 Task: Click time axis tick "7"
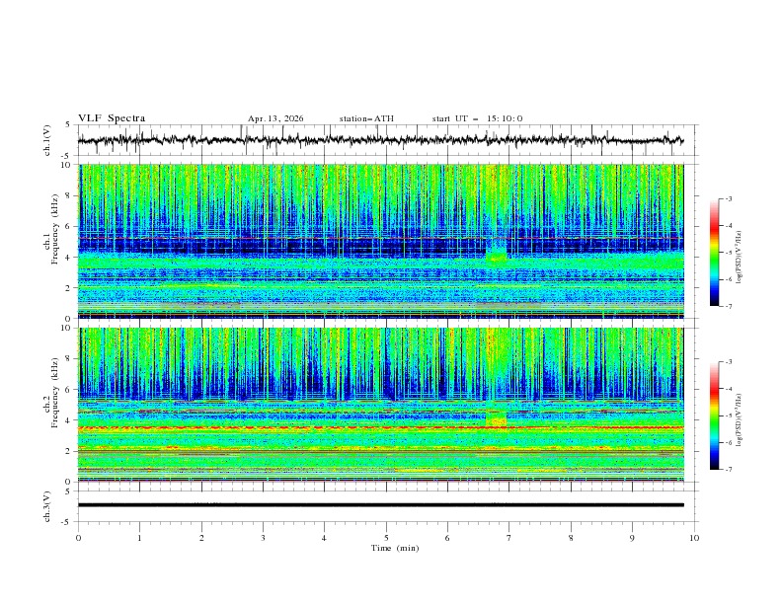point(509,538)
